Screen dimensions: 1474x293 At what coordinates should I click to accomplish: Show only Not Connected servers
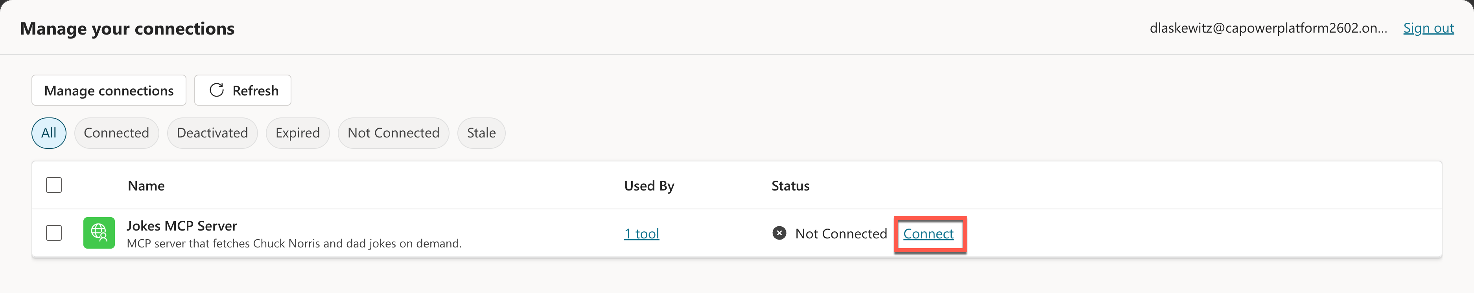coord(394,132)
